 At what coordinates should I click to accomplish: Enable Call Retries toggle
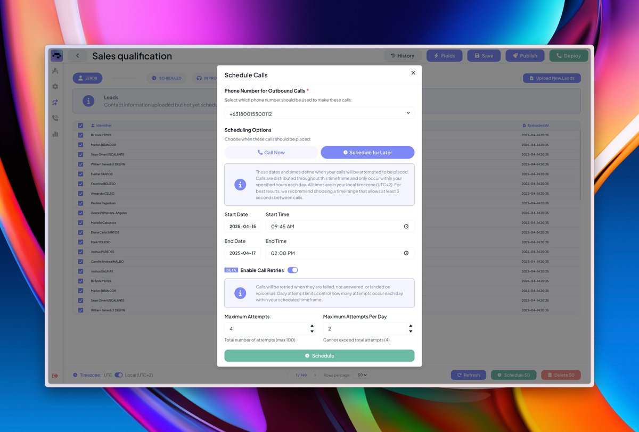point(293,270)
